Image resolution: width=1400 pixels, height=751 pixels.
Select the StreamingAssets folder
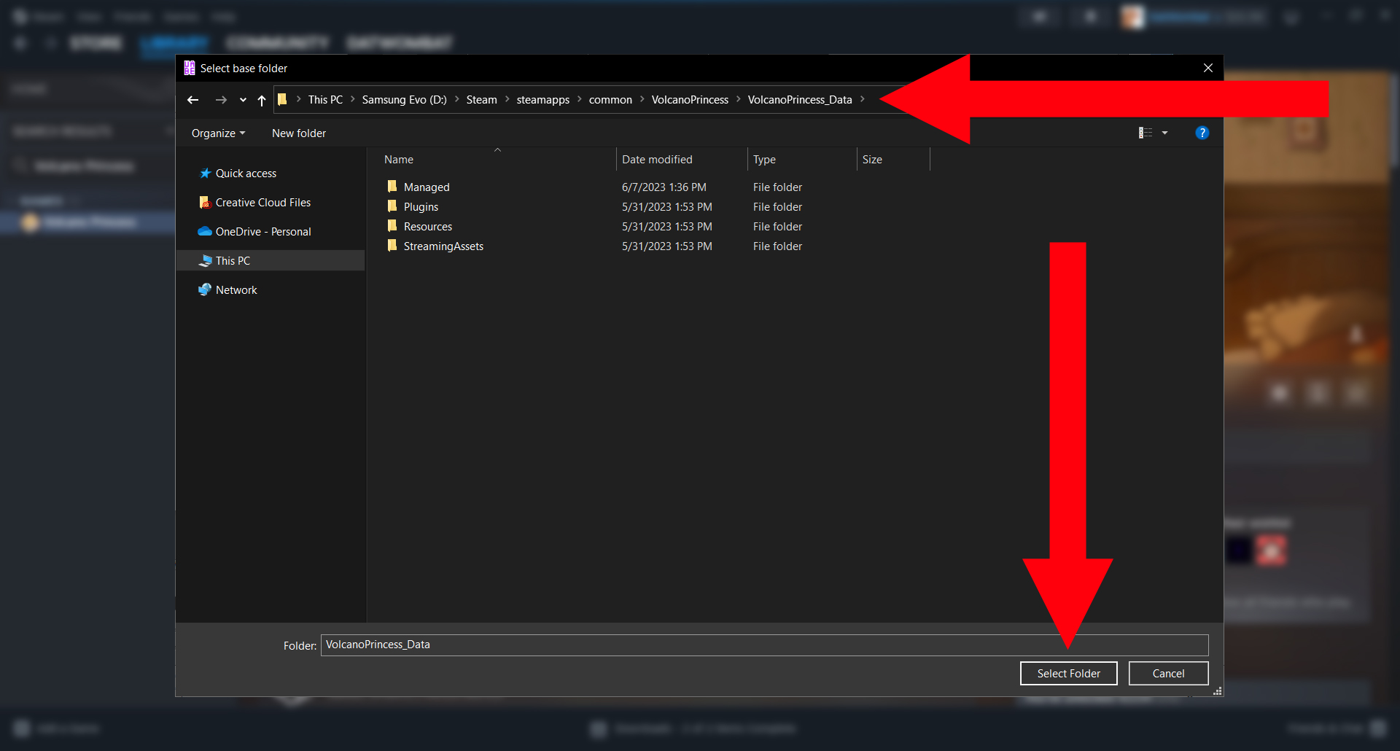(x=443, y=246)
